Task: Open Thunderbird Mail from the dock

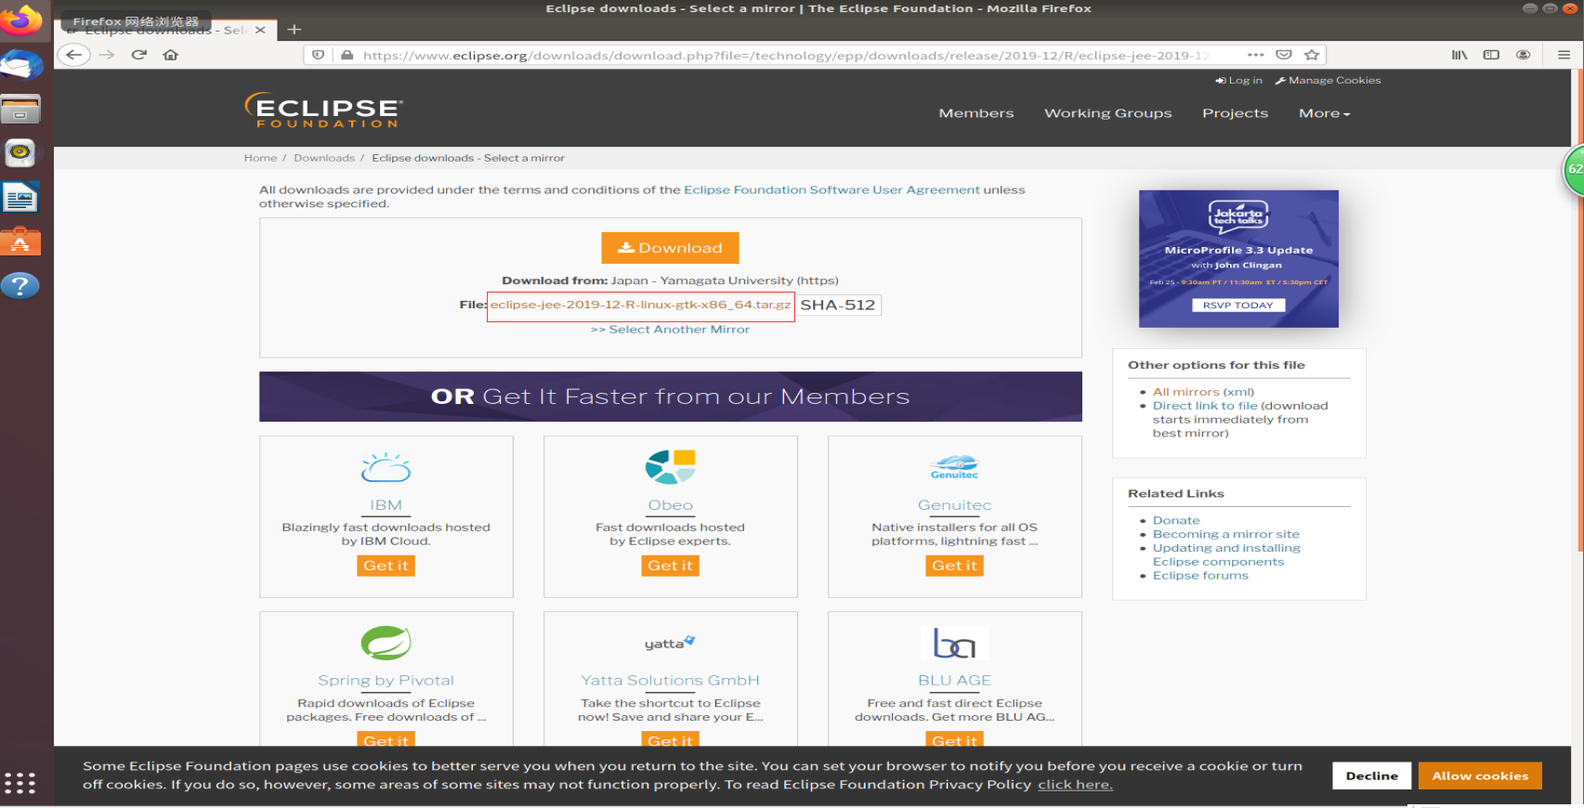Action: coord(20,65)
